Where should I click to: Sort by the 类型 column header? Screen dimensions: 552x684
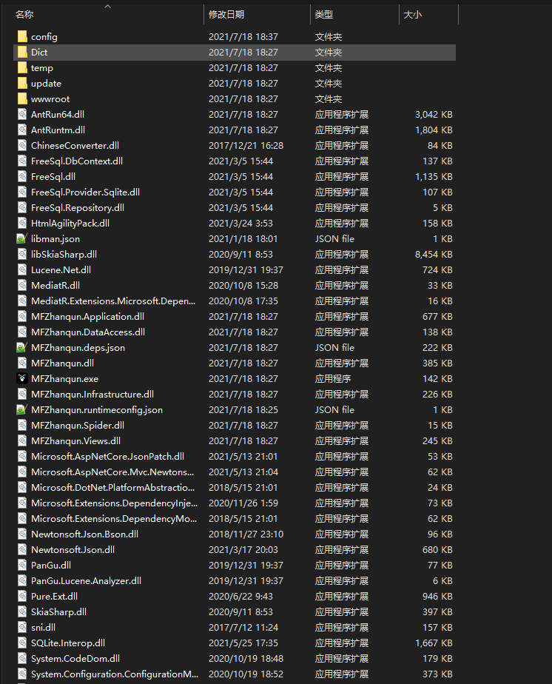tap(324, 14)
